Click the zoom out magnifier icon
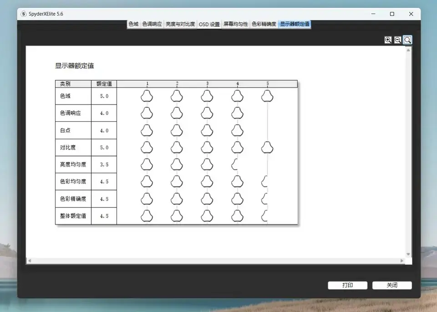 397,40
